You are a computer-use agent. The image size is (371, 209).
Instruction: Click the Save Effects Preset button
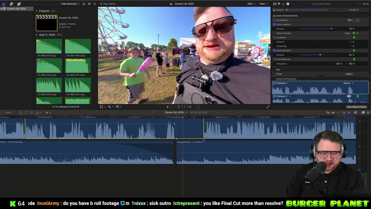pos(356,107)
